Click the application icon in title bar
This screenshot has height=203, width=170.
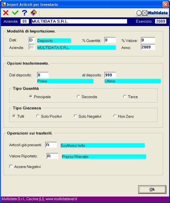pos(4,4)
